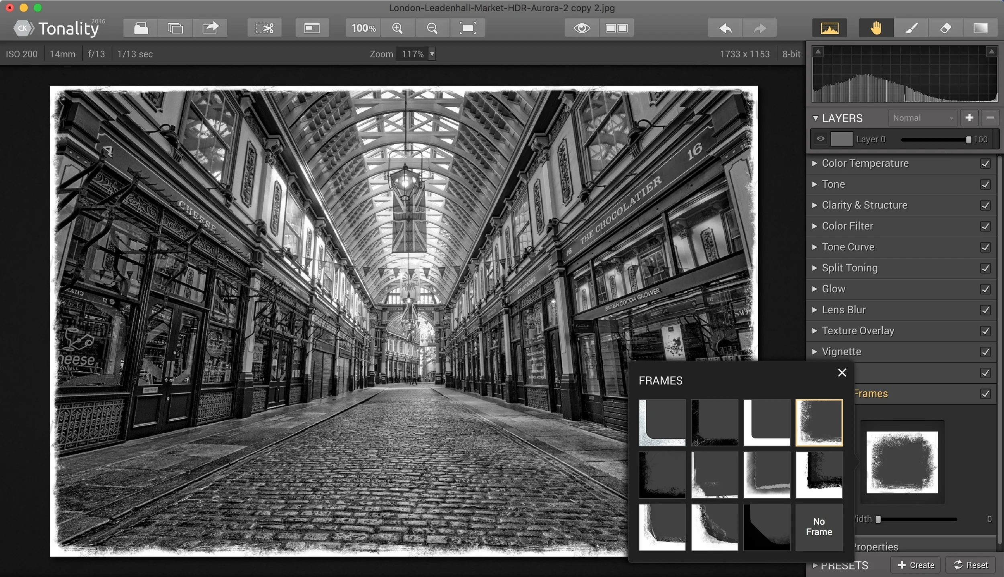Viewport: 1004px width, 577px height.
Task: Expand the Color Filter section
Action: (814, 226)
